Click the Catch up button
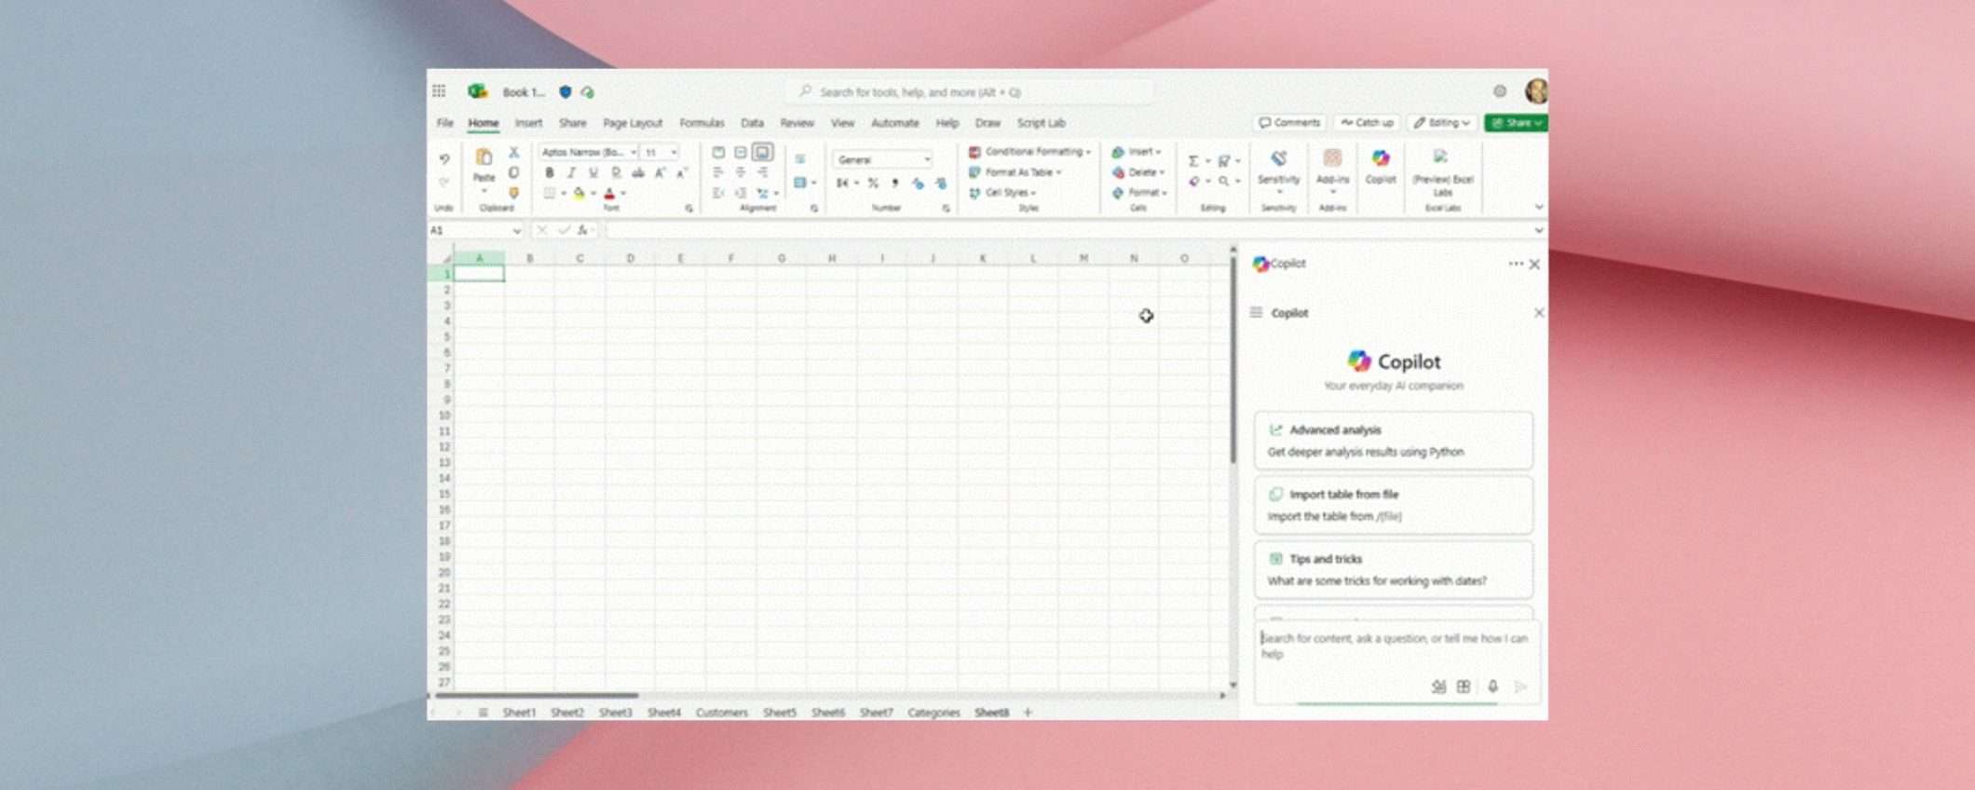This screenshot has height=790, width=1975. pyautogui.click(x=1367, y=123)
